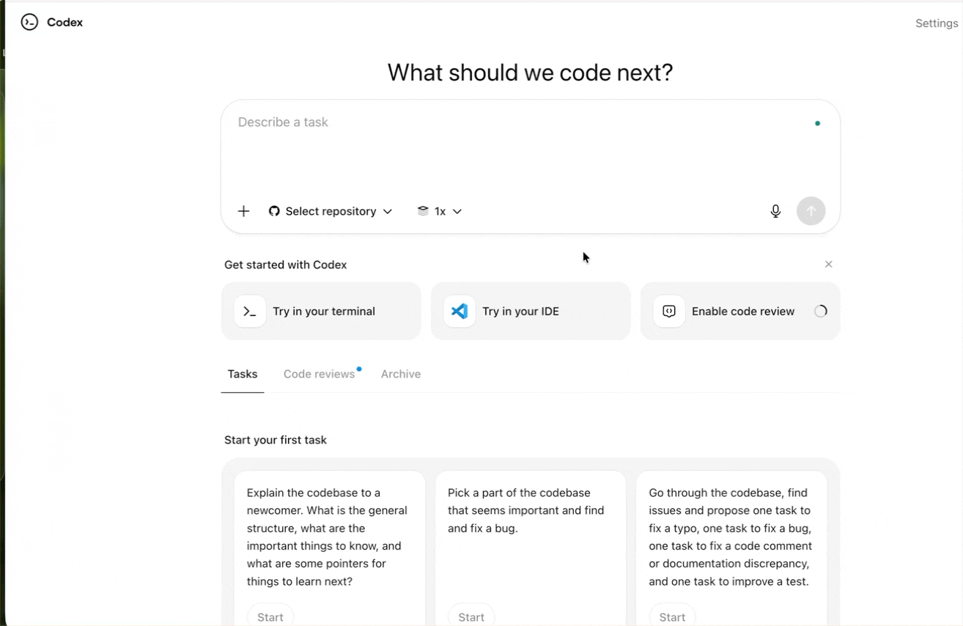
Task: Click the GitHub icon beside Select repository
Action: (x=274, y=211)
